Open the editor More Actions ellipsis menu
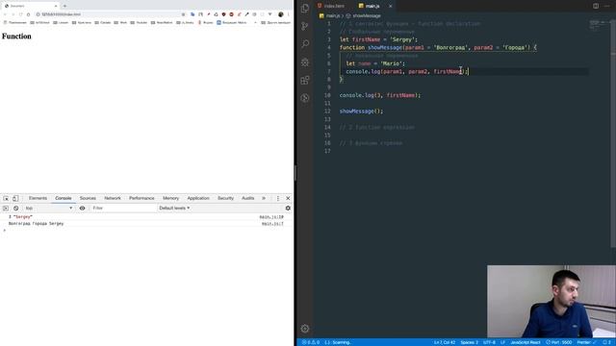 [607, 6]
